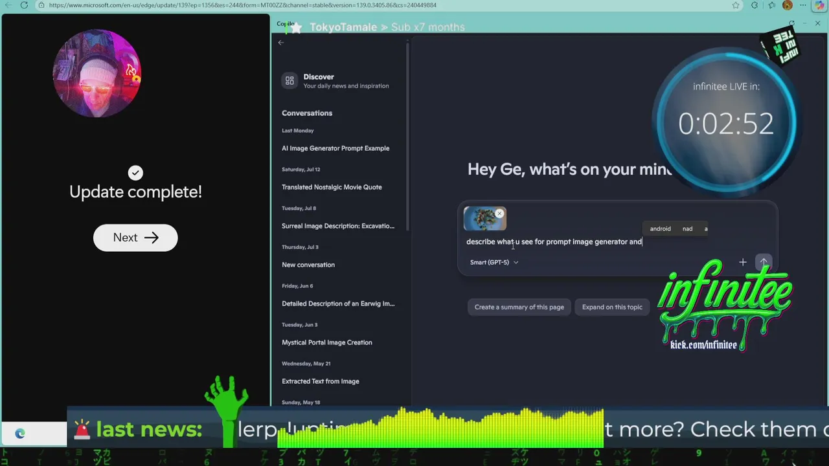Click the Next button on update page
The width and height of the screenshot is (829, 466).
(135, 238)
